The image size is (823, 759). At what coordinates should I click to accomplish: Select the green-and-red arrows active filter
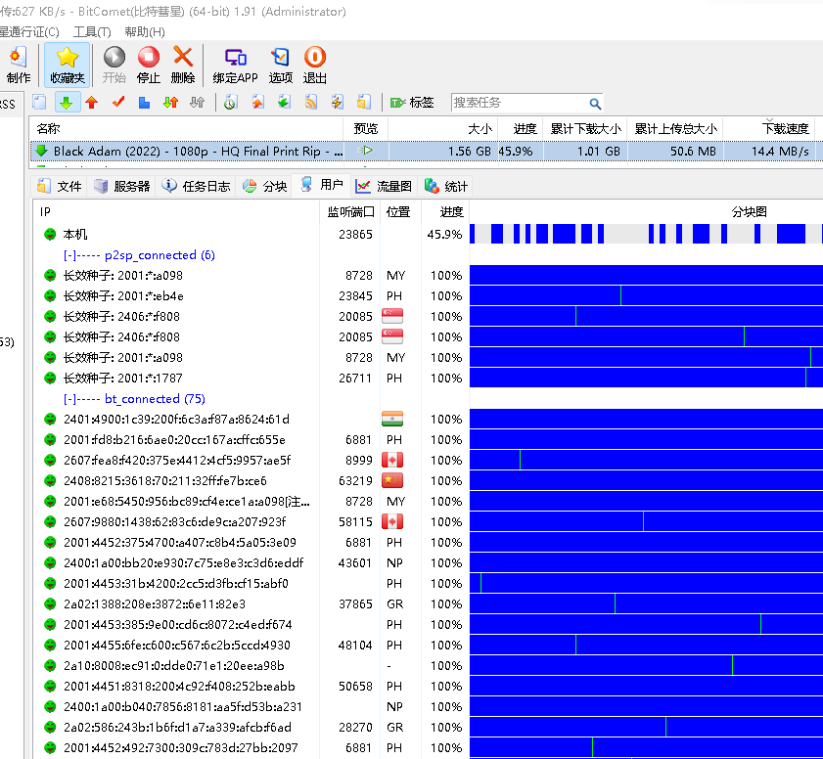click(170, 103)
